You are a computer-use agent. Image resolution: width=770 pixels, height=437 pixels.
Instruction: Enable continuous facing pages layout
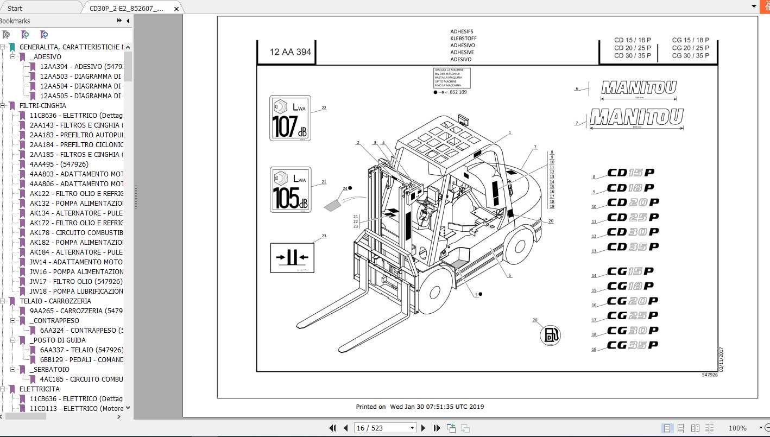[709, 428]
